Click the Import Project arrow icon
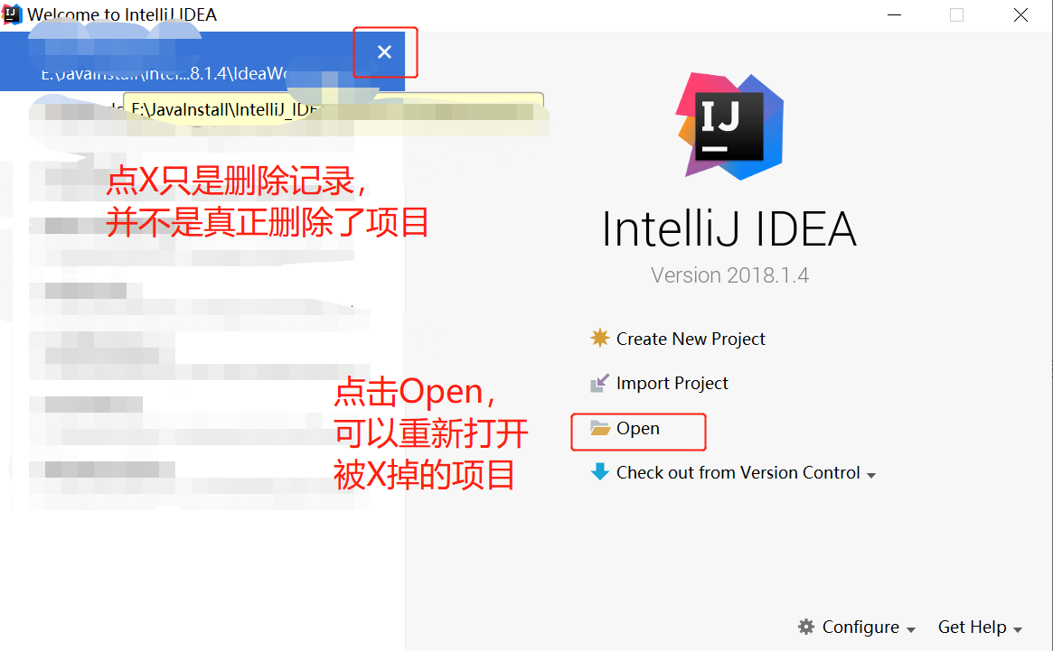Screen dimensions: 1053x651 (x=599, y=383)
